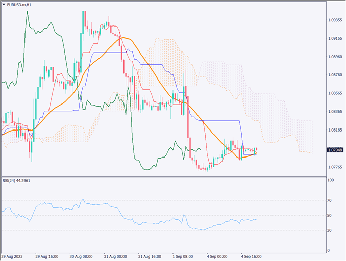Click the 1.08365 price axis label
Image resolution: width=346 pixels, height=261 pixels.
click(x=335, y=112)
